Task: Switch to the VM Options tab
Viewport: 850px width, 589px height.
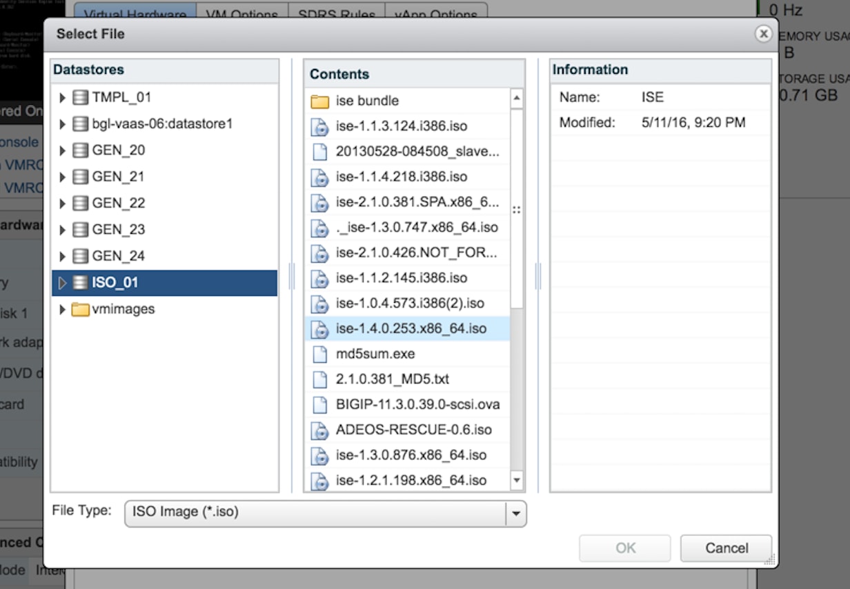Action: 241,14
